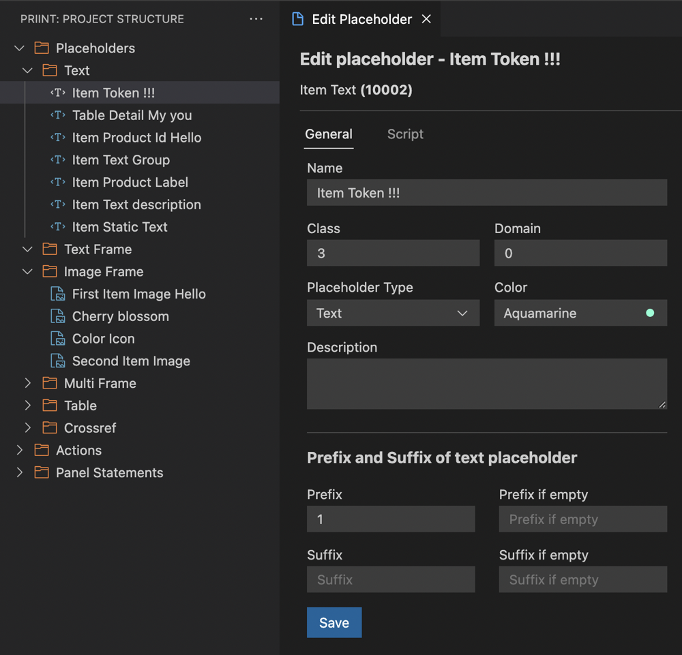Expand the Crossref folder chevron
Screen dimensions: 682x655
point(27,427)
